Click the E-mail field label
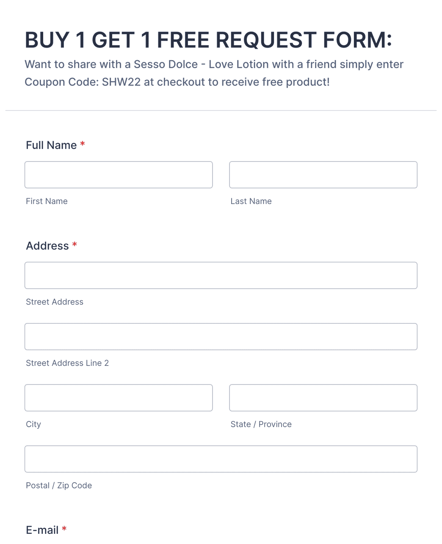 pos(42,530)
